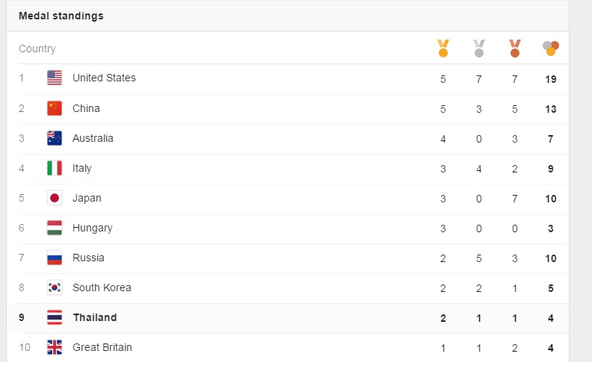Click the total medals column icon
This screenshot has width=592, height=392.
(x=551, y=49)
